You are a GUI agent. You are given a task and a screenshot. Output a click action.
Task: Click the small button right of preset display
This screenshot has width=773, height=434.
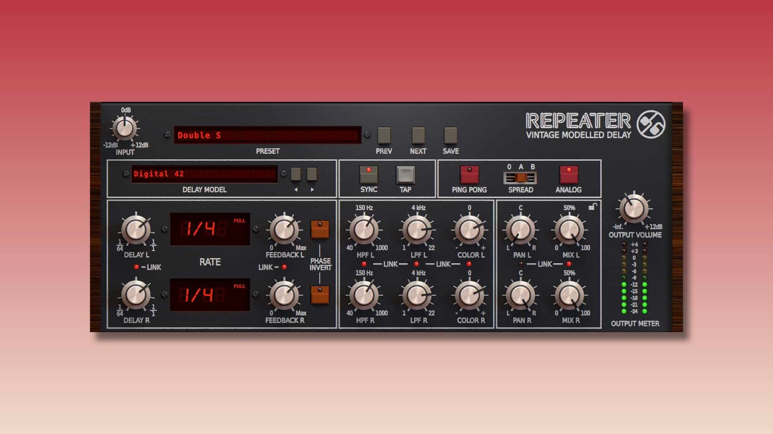point(367,135)
